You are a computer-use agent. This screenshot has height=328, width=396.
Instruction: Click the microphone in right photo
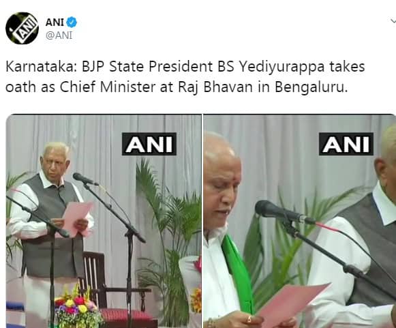(284, 213)
